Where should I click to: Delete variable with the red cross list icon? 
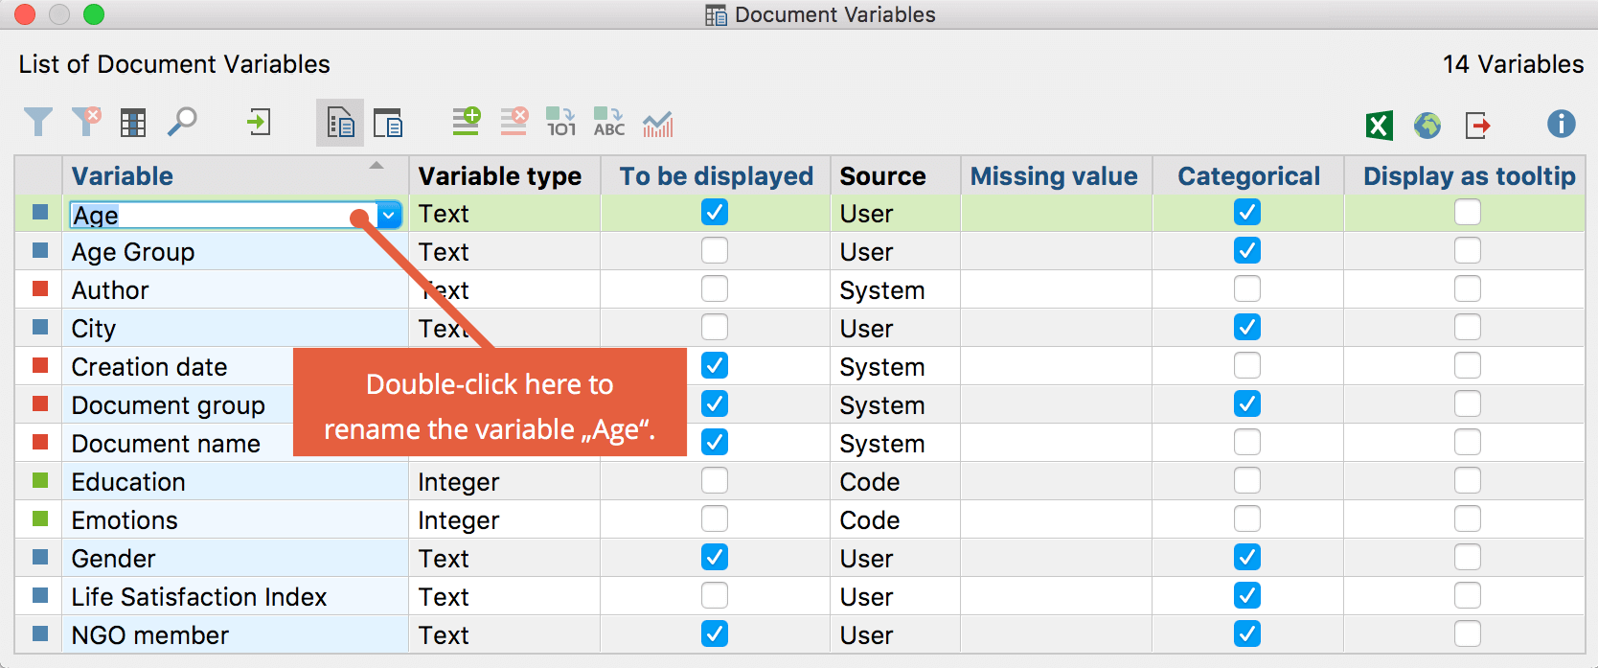tap(514, 121)
